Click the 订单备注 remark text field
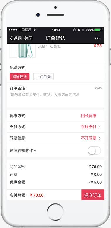111x228 pixels. click(55, 95)
